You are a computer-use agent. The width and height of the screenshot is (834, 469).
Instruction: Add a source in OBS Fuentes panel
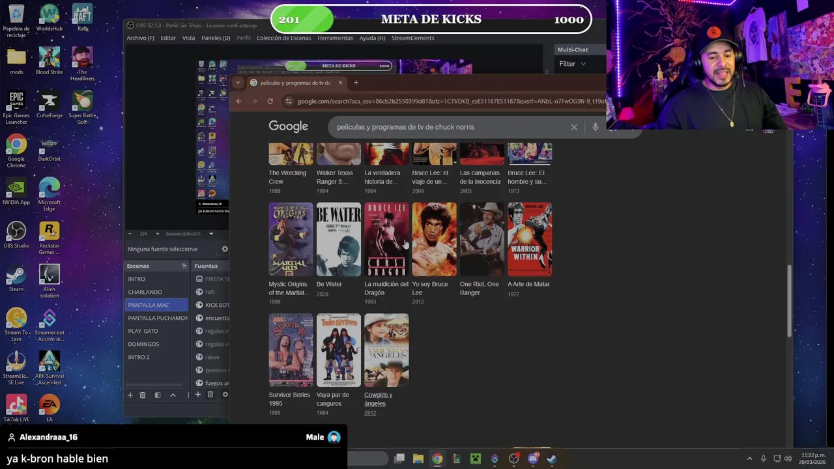point(198,395)
